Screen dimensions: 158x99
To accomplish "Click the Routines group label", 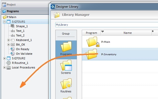I will point(66,91).
